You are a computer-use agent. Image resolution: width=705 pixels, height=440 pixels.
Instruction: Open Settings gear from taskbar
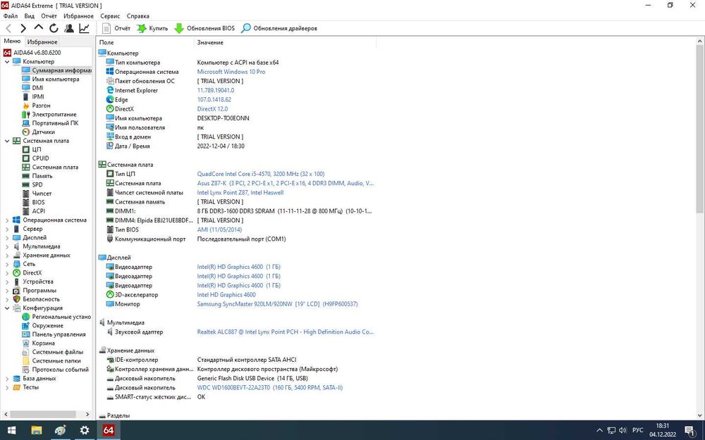[x=85, y=430]
